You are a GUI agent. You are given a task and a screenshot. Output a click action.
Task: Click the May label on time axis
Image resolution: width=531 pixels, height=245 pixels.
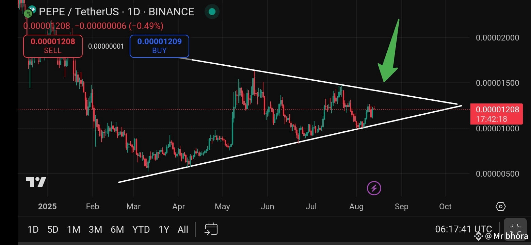click(222, 207)
